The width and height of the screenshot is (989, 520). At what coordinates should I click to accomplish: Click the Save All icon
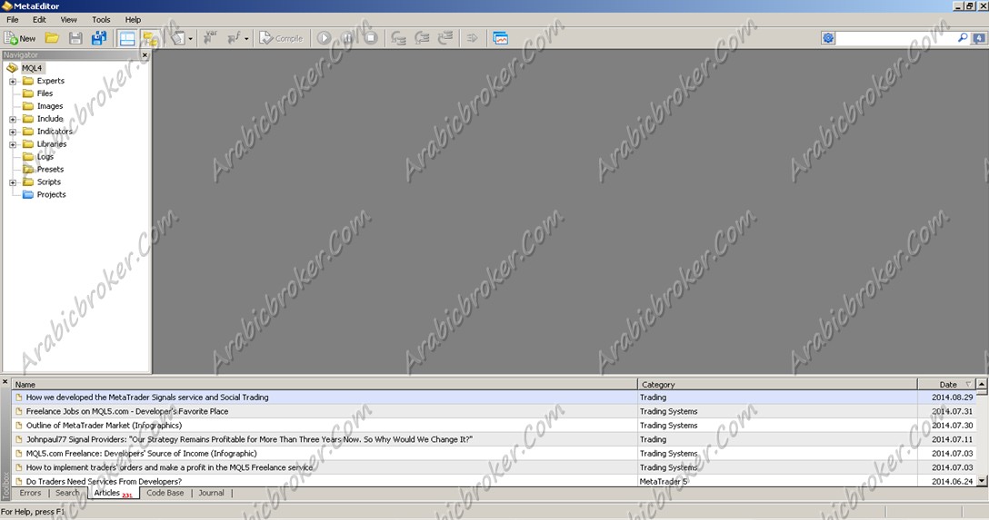click(x=99, y=38)
